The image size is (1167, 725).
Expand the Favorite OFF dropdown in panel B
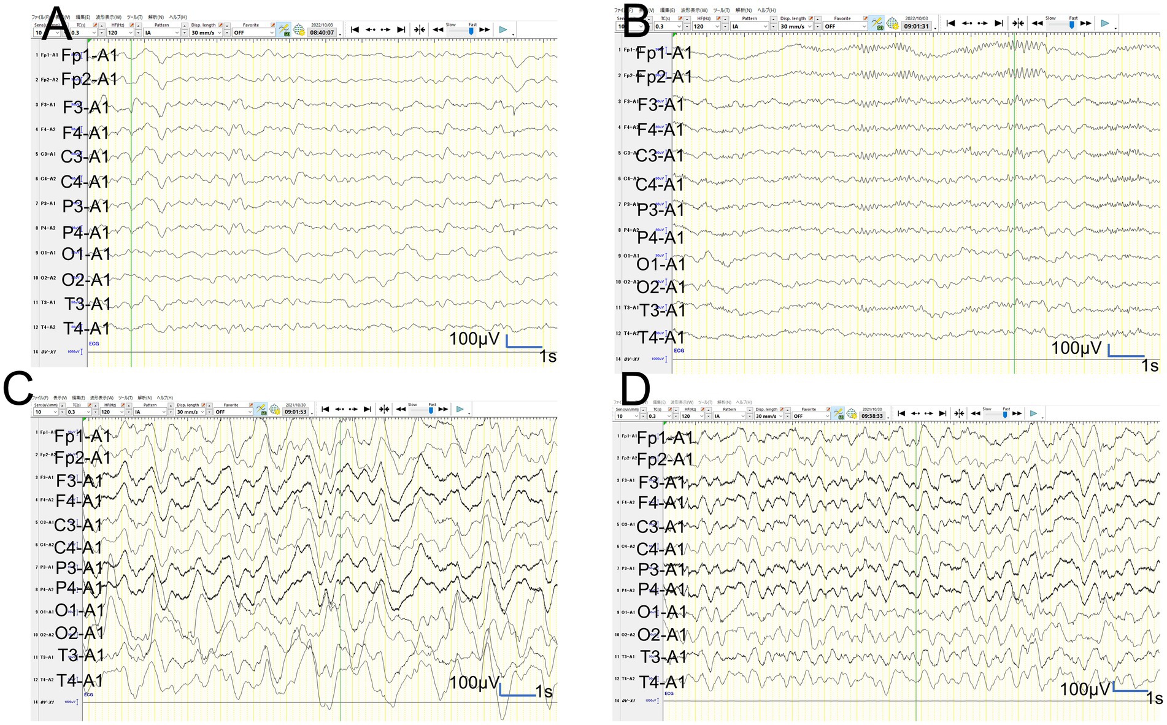pyautogui.click(x=845, y=26)
